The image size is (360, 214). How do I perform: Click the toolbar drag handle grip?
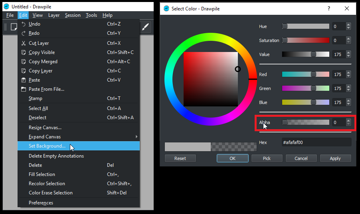[x=6, y=27]
